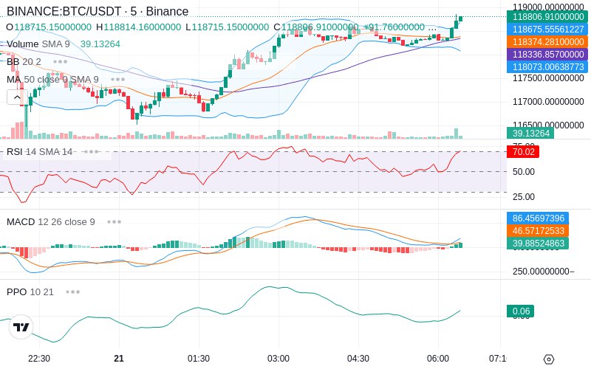Viewport: 591px width, 369px height.
Task: Click the PPO value label 0.06
Action: pos(521,311)
